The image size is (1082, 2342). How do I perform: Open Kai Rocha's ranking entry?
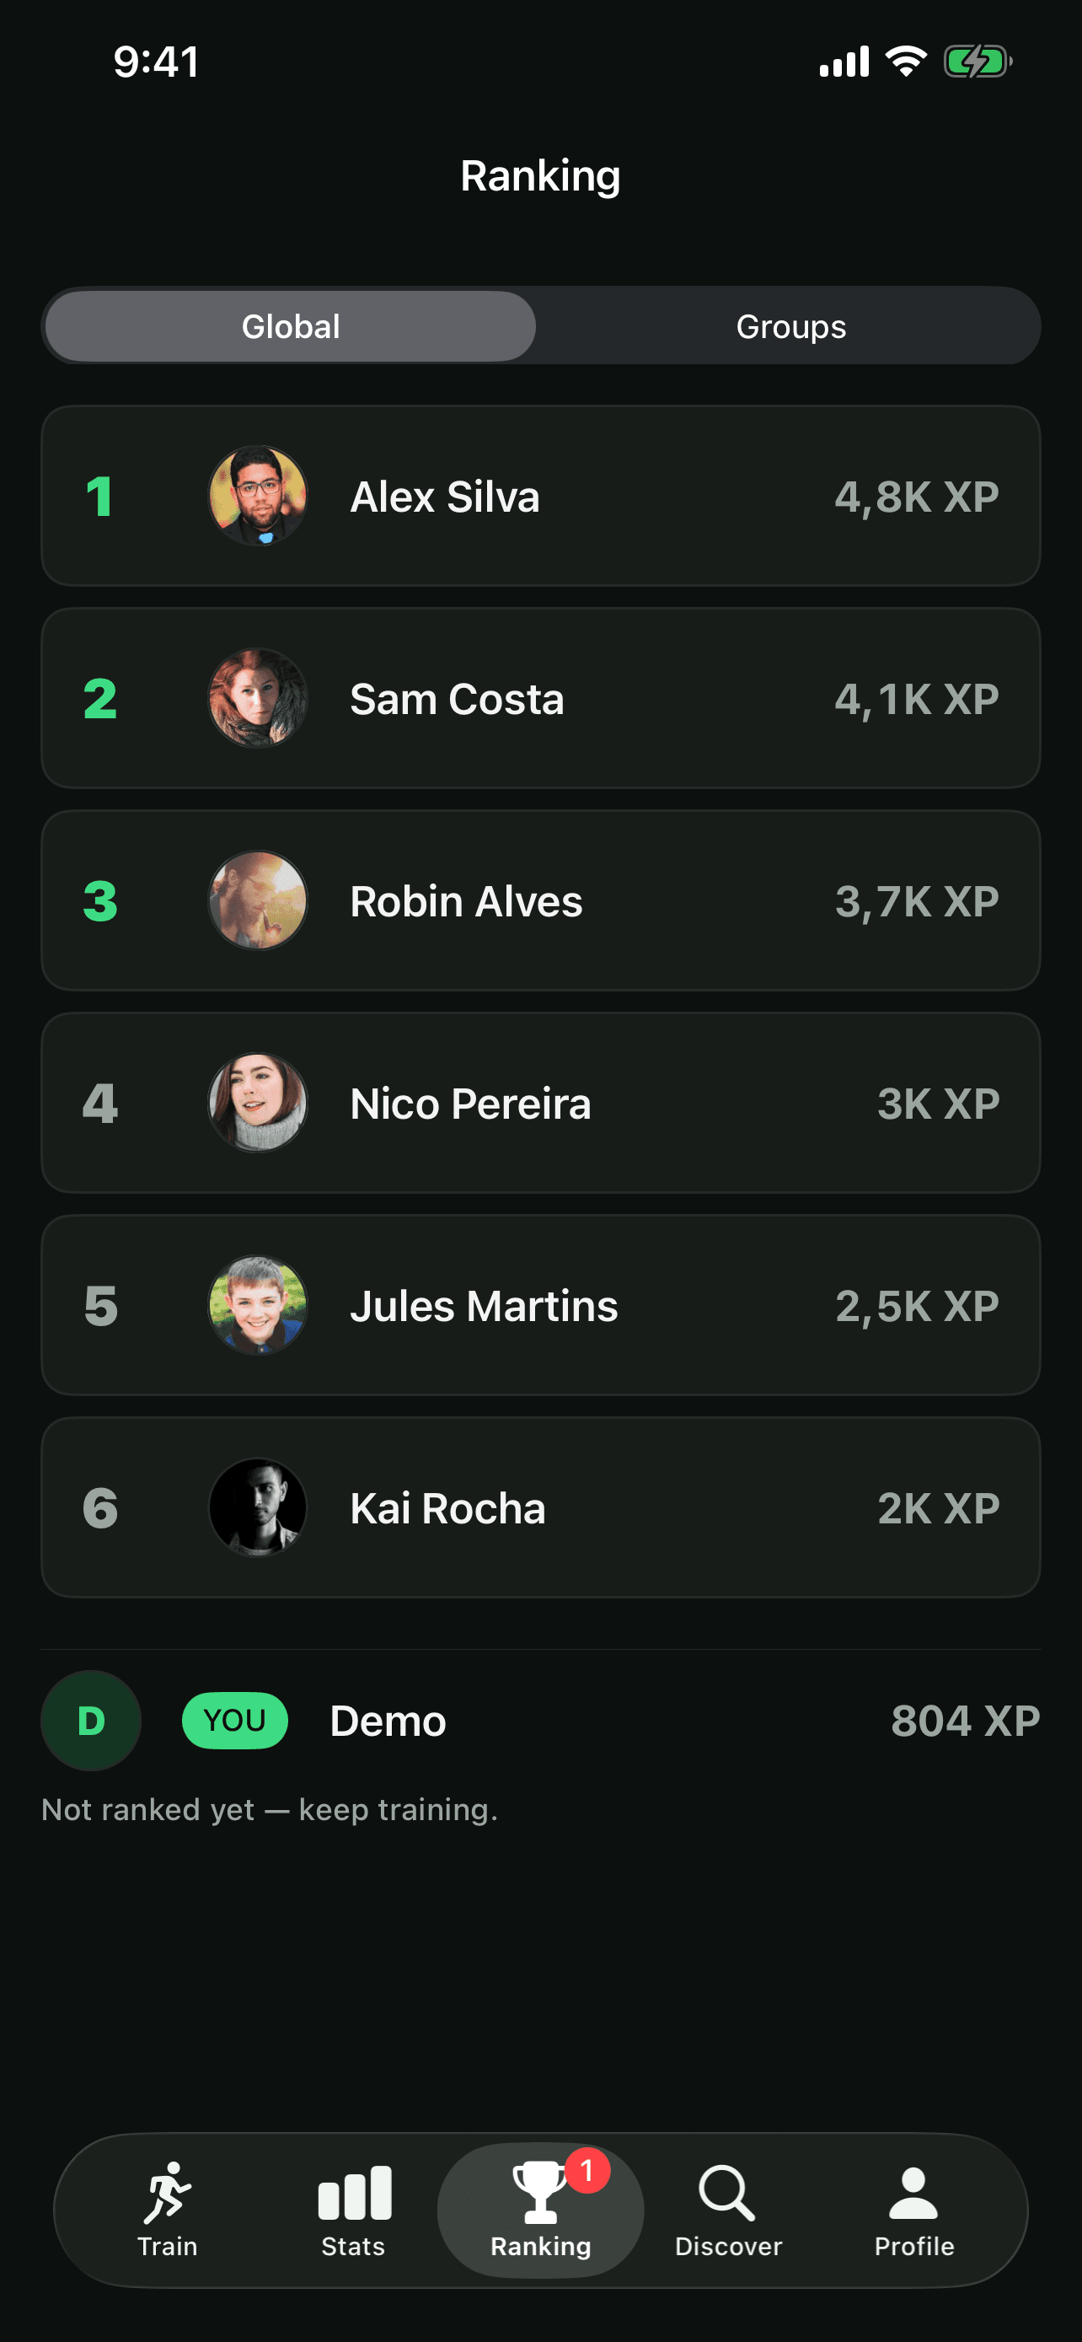tap(540, 1507)
